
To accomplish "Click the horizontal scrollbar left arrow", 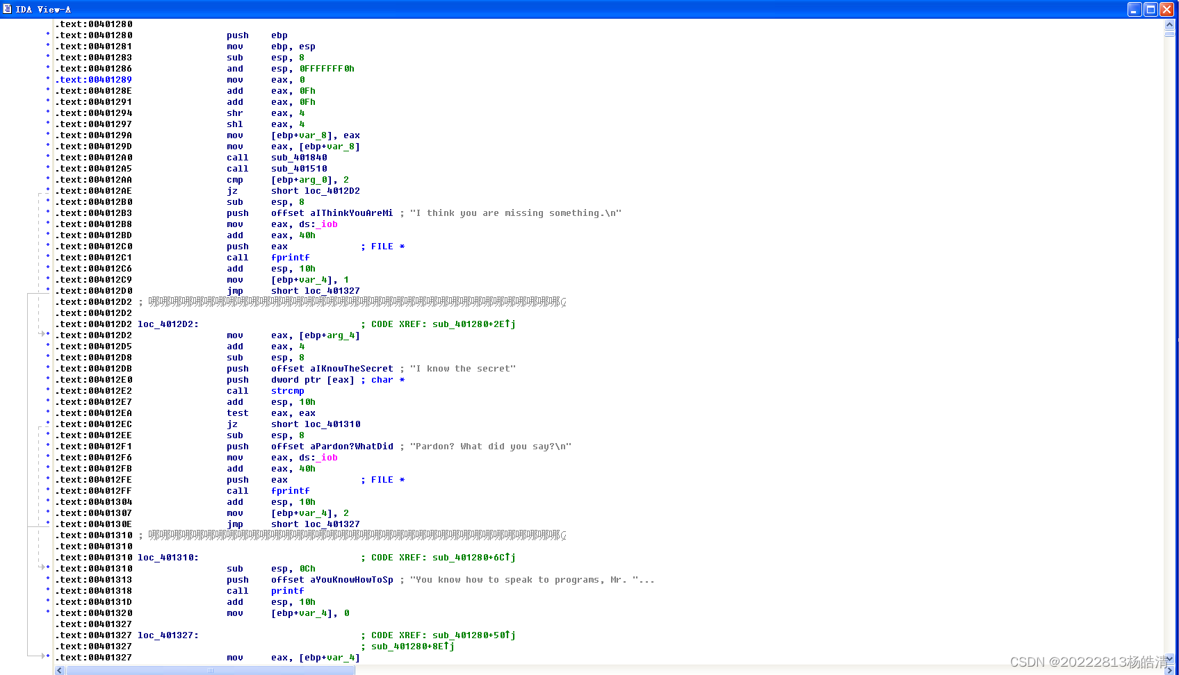I will 60,670.
